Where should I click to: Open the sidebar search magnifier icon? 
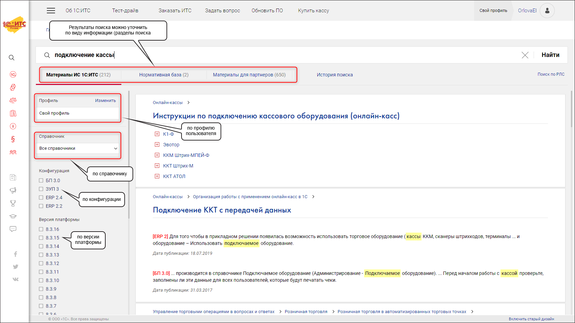tap(12, 58)
